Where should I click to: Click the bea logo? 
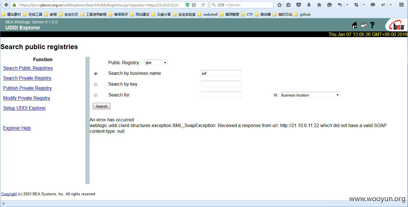396,25
